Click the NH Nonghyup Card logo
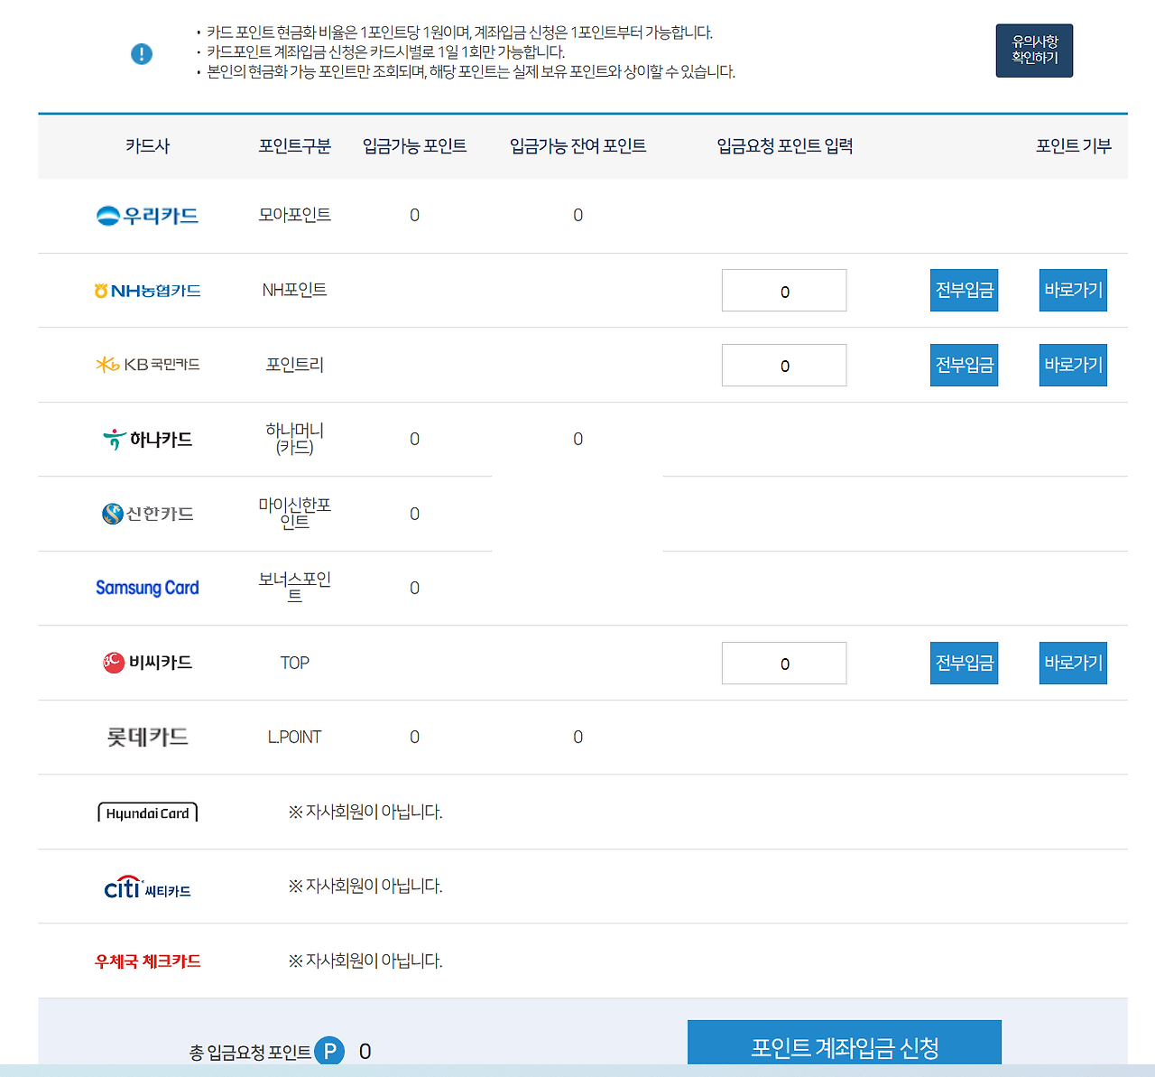Screen dimensions: 1155x1077 click(x=147, y=291)
